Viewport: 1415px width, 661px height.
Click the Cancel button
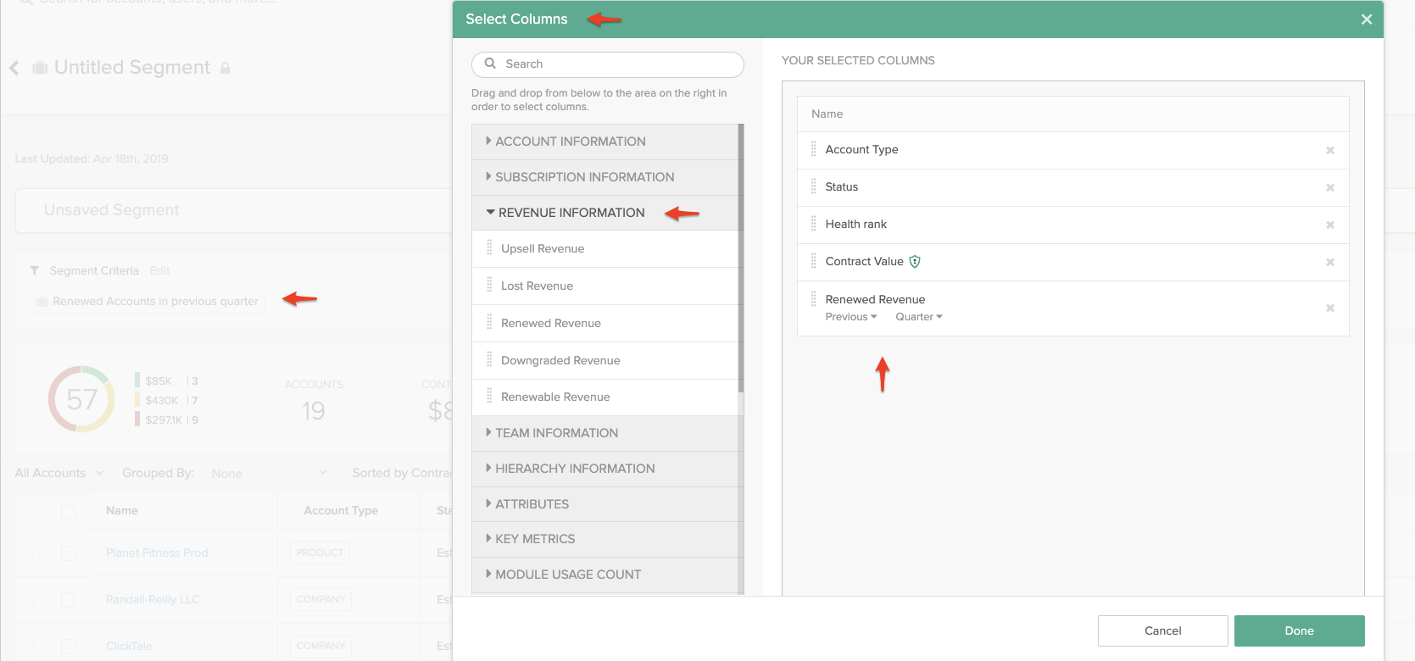pyautogui.click(x=1162, y=630)
